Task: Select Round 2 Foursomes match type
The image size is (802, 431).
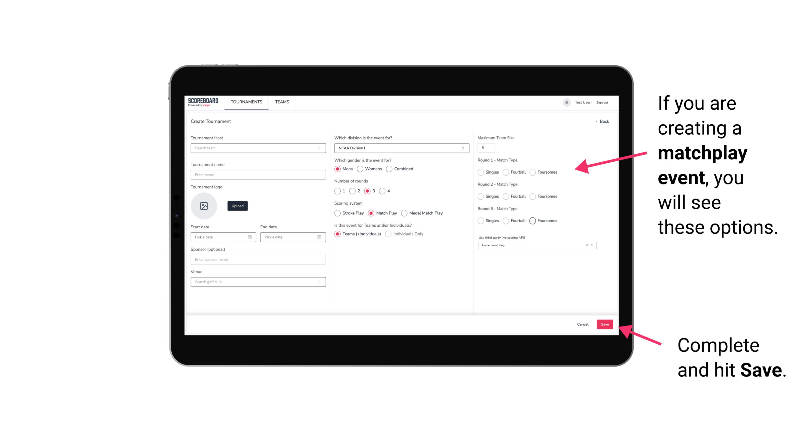Action: click(533, 197)
